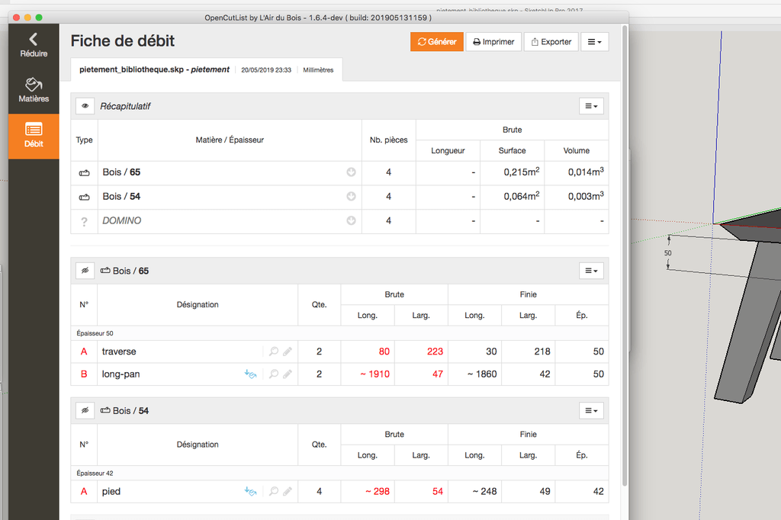
Task: Click the 0,215m² surface value
Action: pyautogui.click(x=522, y=172)
